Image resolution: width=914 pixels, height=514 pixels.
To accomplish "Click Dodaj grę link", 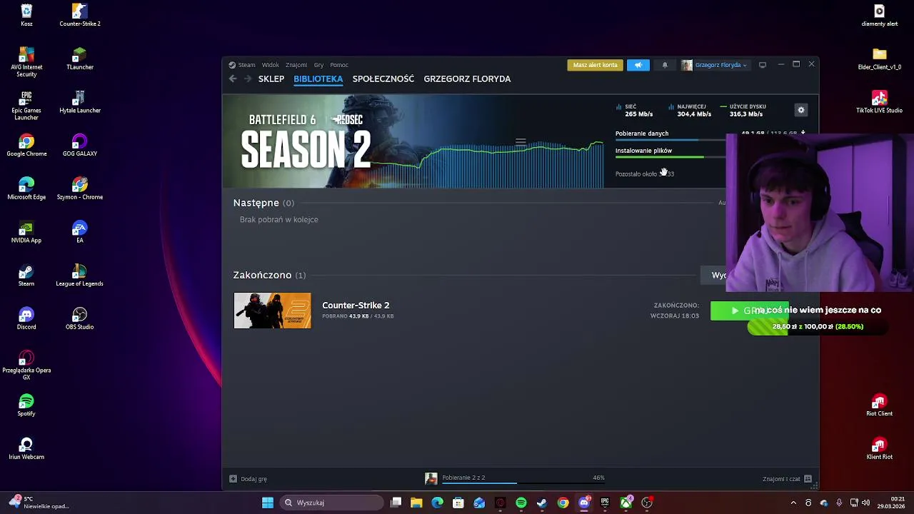I will tap(253, 479).
